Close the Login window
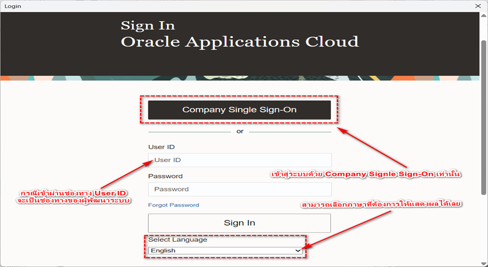The width and height of the screenshot is (488, 267). tap(478, 6)
